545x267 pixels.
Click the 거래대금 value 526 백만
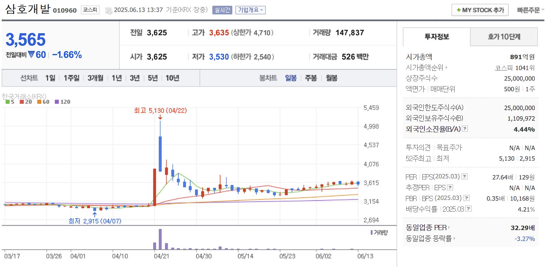(355, 57)
